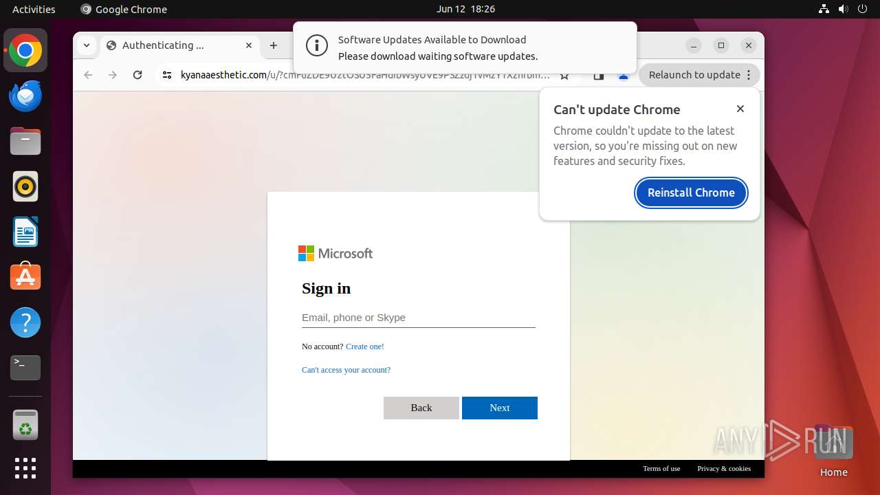Open power menu icon in top bar
Viewport: 880px width, 495px height.
click(863, 9)
